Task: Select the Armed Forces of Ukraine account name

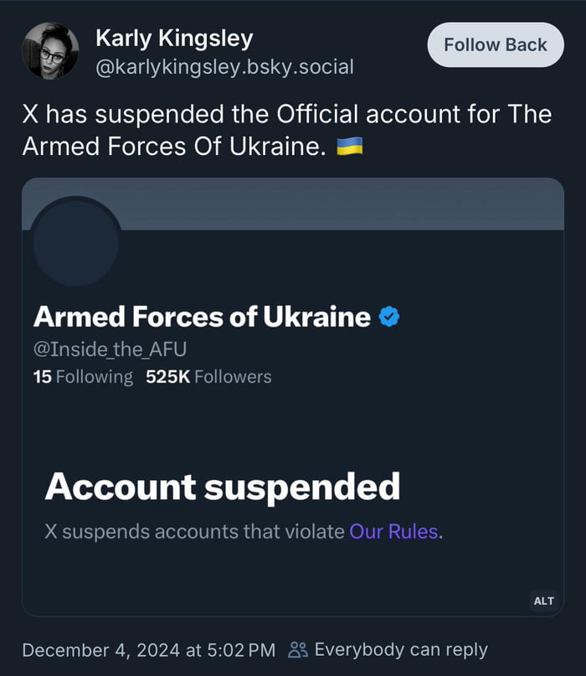Action: pos(202,317)
